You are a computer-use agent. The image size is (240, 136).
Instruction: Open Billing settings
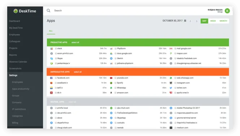point(15,123)
